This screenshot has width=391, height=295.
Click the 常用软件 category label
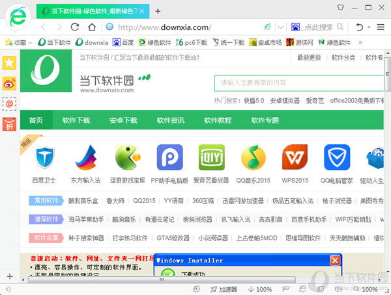coord(46,201)
